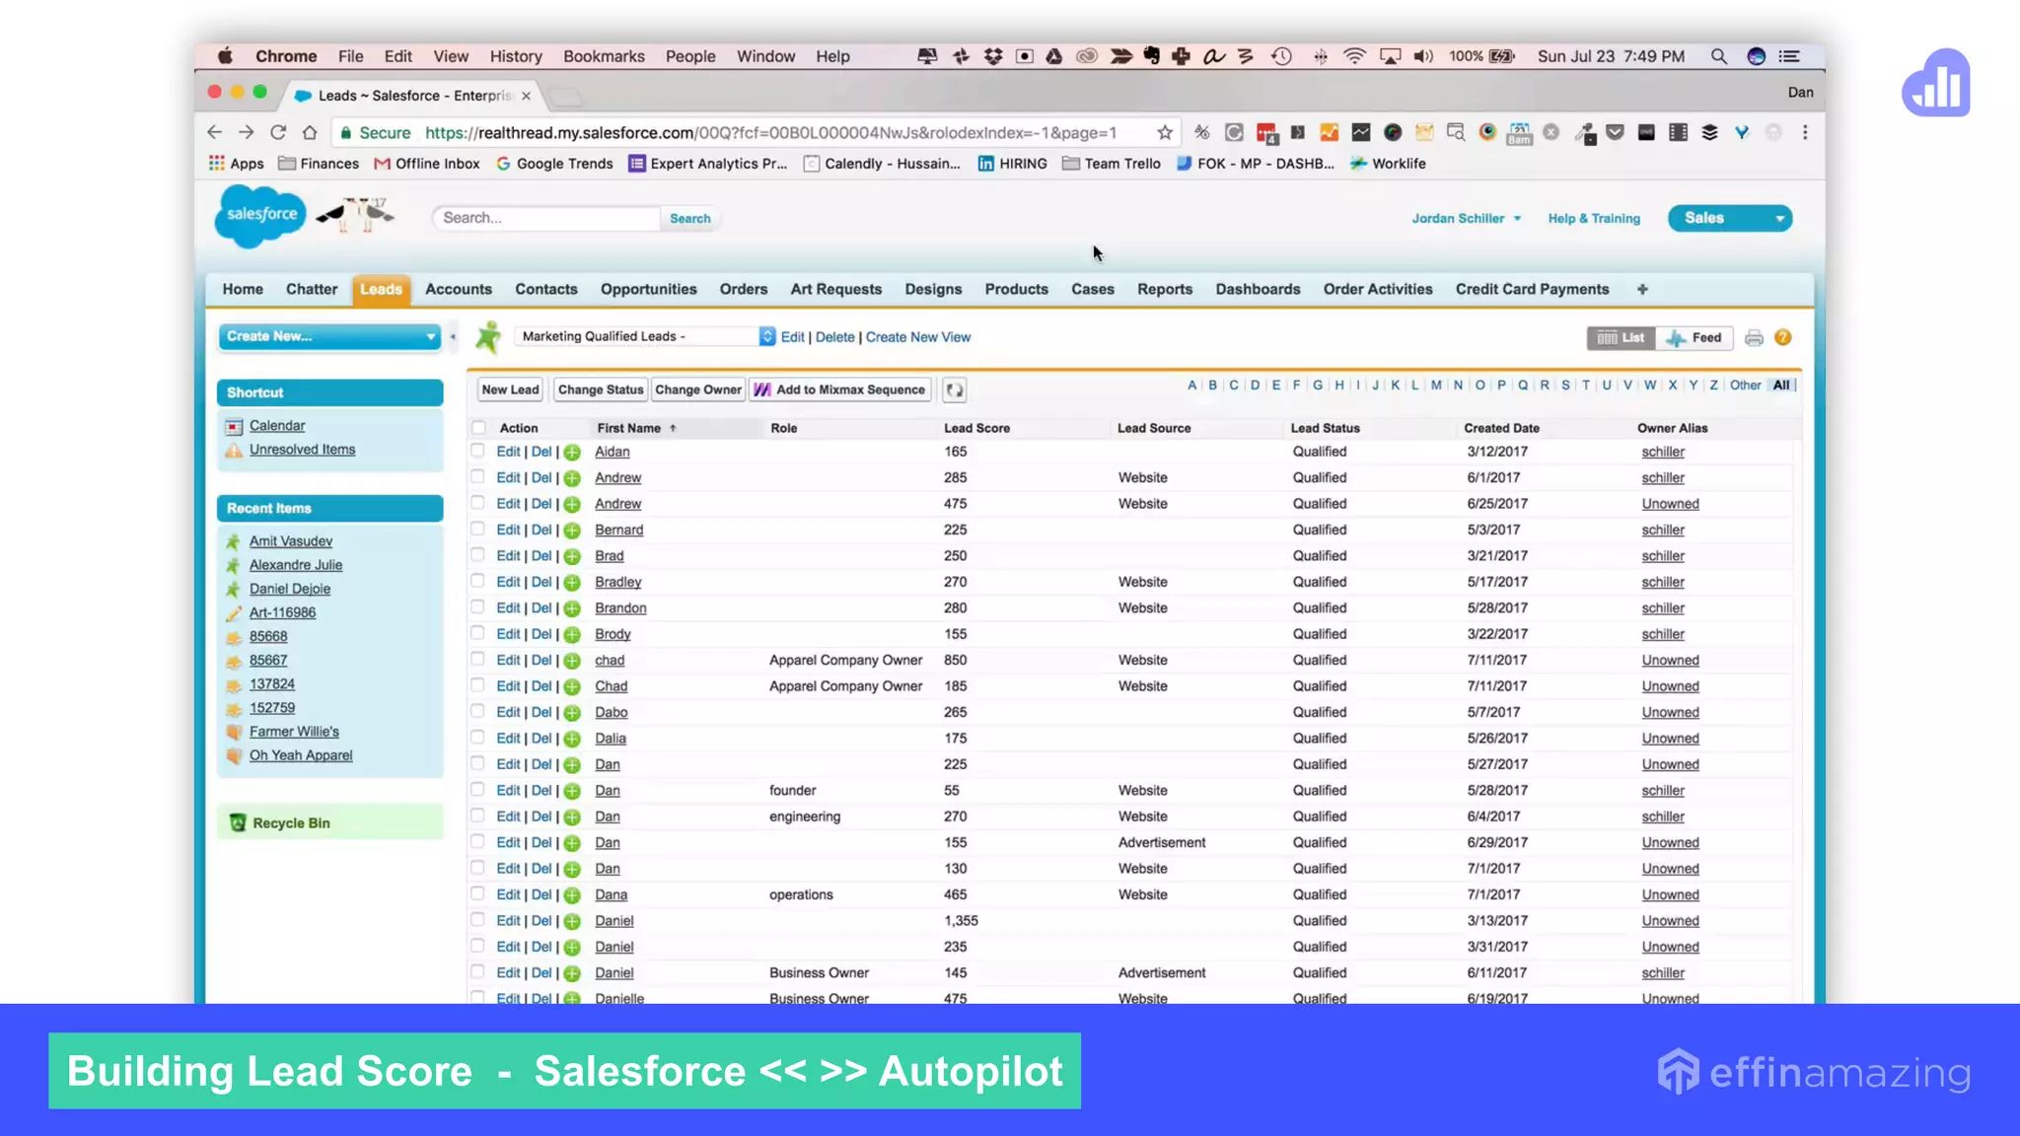This screenshot has width=2020, height=1136.
Task: Reload the page in Chrome
Action: click(x=278, y=132)
